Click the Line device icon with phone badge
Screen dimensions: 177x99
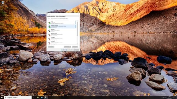coord(49,23)
